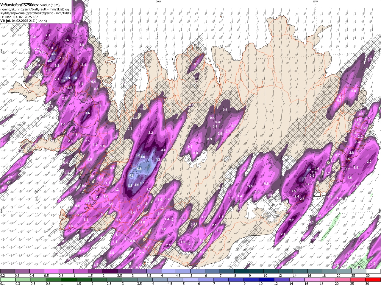Click the 3.9 precipitation value on the map

coord(68,78)
